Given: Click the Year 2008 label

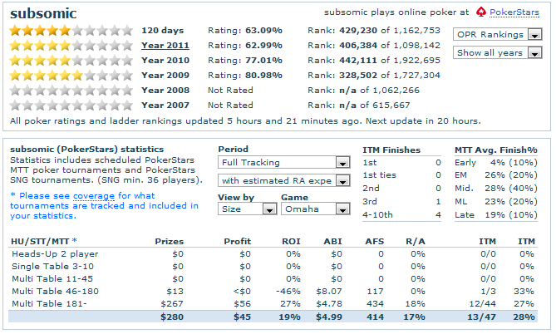Looking at the screenshot, I should pos(165,91).
